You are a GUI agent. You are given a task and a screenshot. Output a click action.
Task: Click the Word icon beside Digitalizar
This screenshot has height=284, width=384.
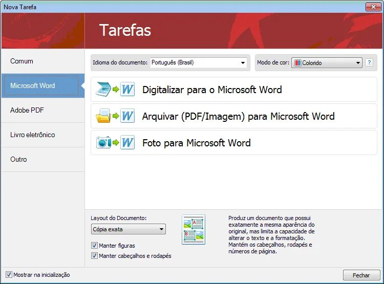(x=127, y=90)
